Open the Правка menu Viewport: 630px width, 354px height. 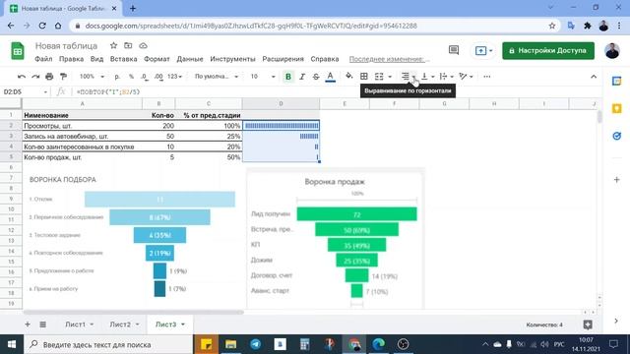[71, 59]
